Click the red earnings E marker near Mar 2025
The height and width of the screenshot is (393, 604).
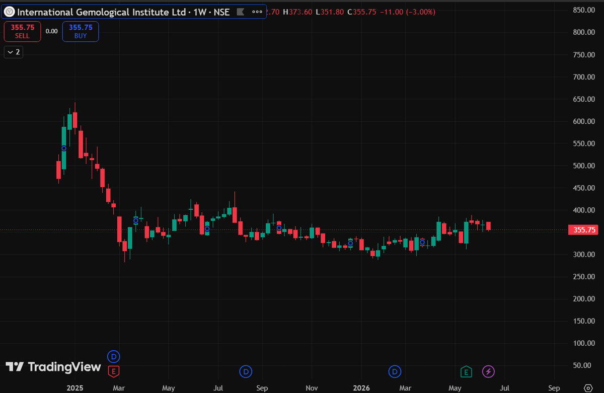[x=114, y=372]
